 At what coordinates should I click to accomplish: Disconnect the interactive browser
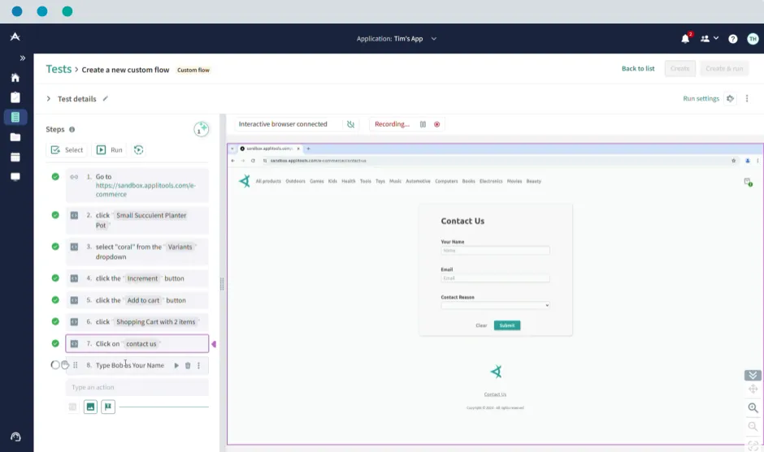click(350, 124)
